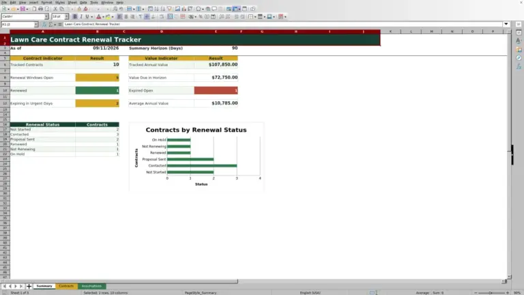Click the Wrap Text icon
The height and width of the screenshot is (295, 524).
pos(162,16)
